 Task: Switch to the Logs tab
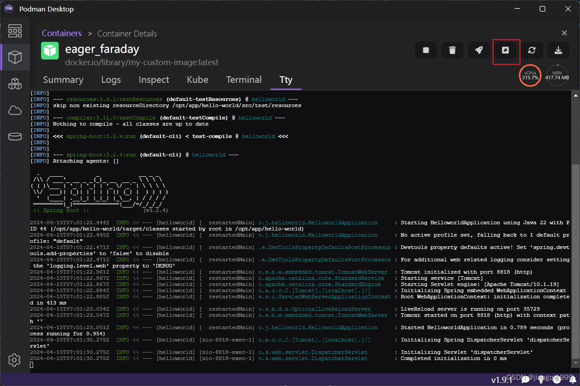111,80
